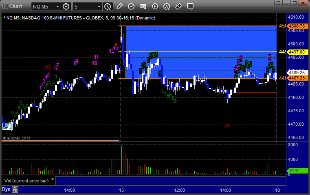310x195 pixels.
Task: Toggle the time-axis lock icon next to Dyn
Action: [x=15, y=190]
